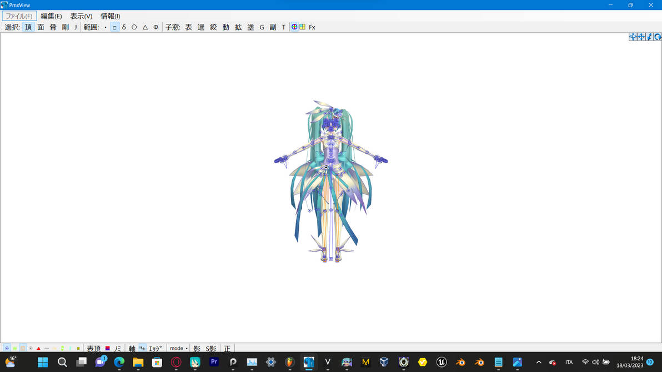Toggle red triangle display icon
The width and height of the screenshot is (662, 372).
(x=38, y=348)
